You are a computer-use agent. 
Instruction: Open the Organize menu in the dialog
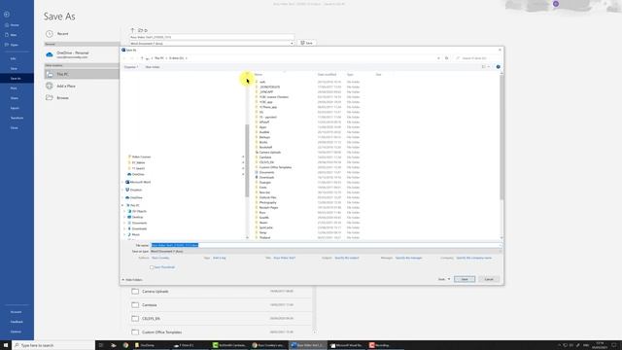click(x=131, y=67)
